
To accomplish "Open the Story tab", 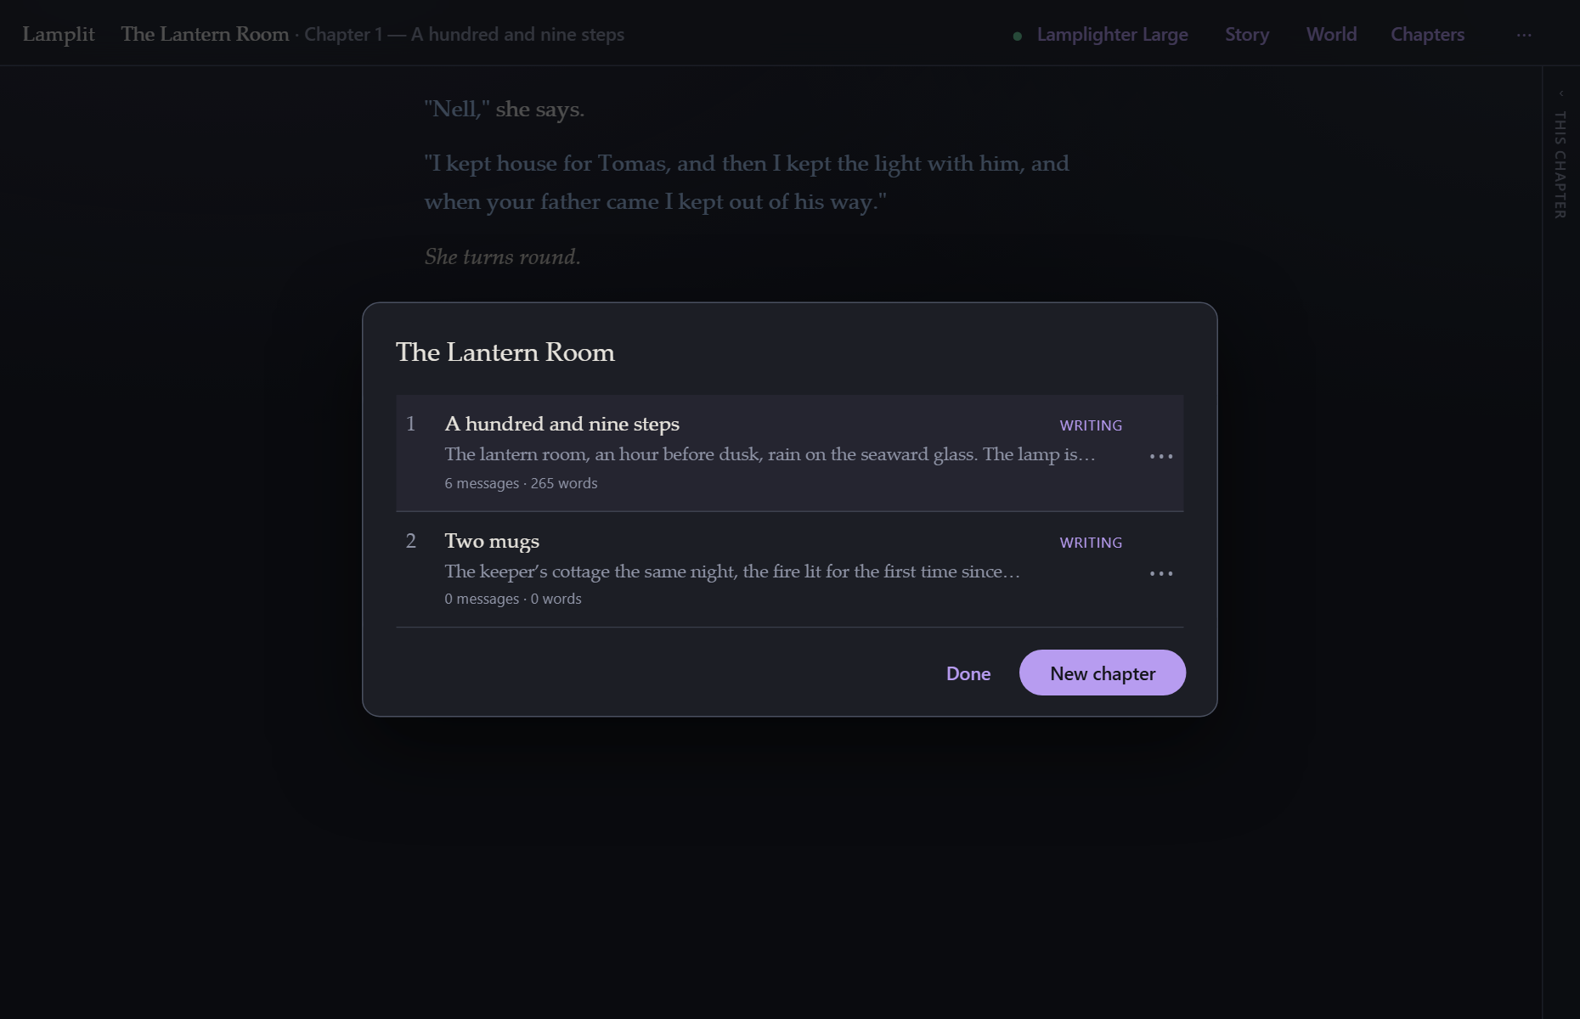I will (1247, 35).
